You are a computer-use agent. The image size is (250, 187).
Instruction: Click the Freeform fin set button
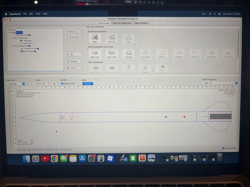(x=178, y=54)
